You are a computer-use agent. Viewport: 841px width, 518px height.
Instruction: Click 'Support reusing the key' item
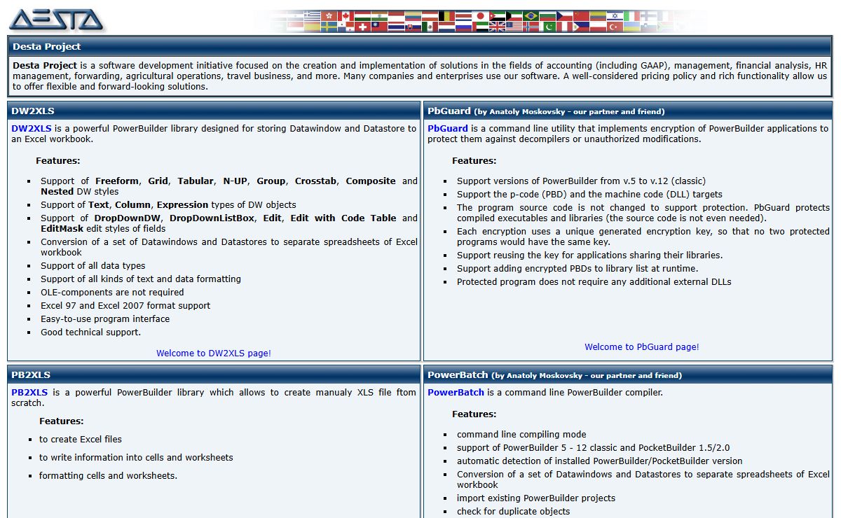589,255
